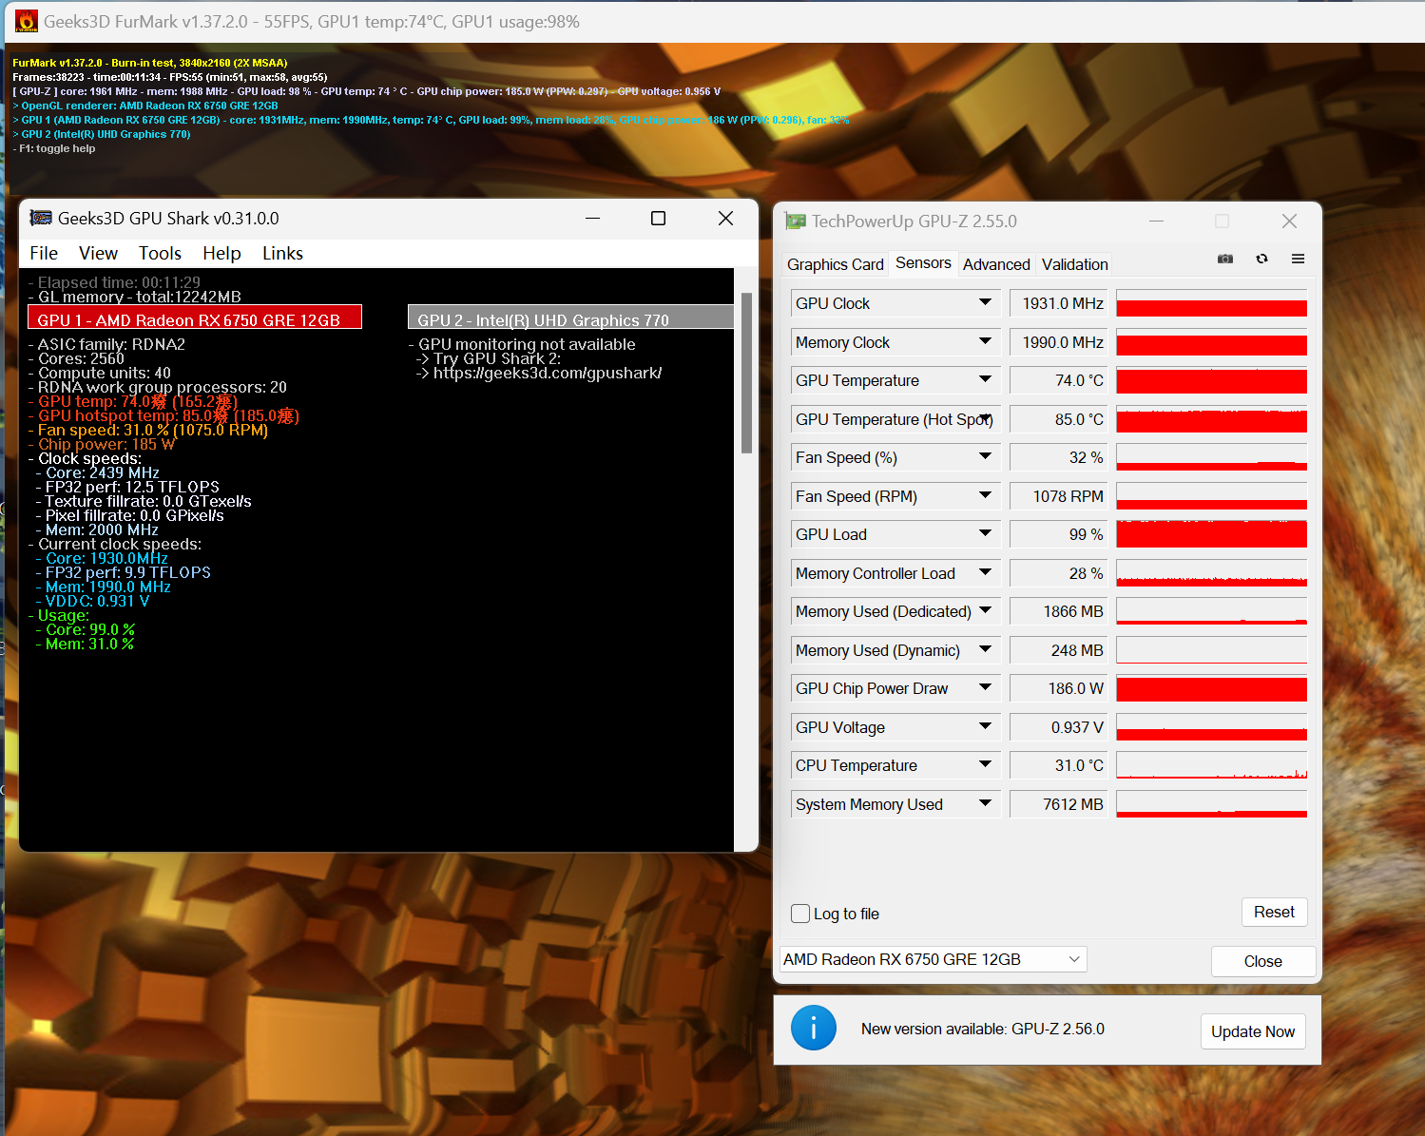The height and width of the screenshot is (1136, 1425).
Task: Click the GPU-Z title bar icon
Action: pos(795,221)
